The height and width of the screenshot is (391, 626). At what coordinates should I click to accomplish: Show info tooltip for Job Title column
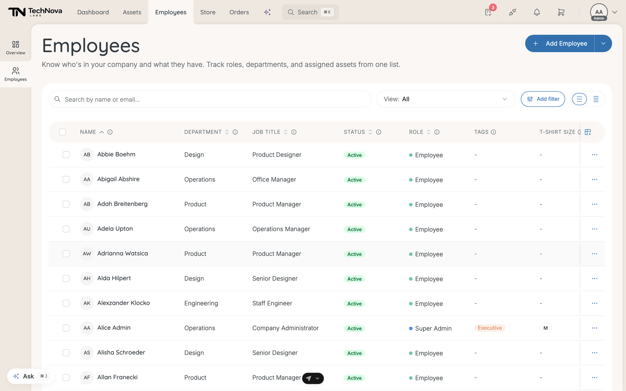pos(294,132)
